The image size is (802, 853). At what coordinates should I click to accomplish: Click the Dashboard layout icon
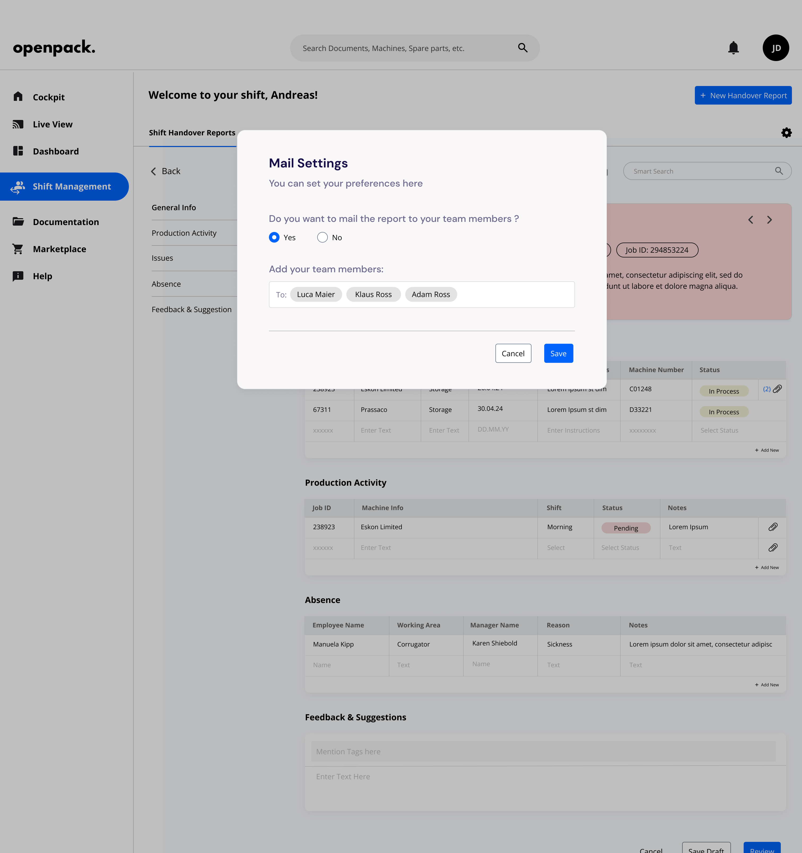click(18, 151)
